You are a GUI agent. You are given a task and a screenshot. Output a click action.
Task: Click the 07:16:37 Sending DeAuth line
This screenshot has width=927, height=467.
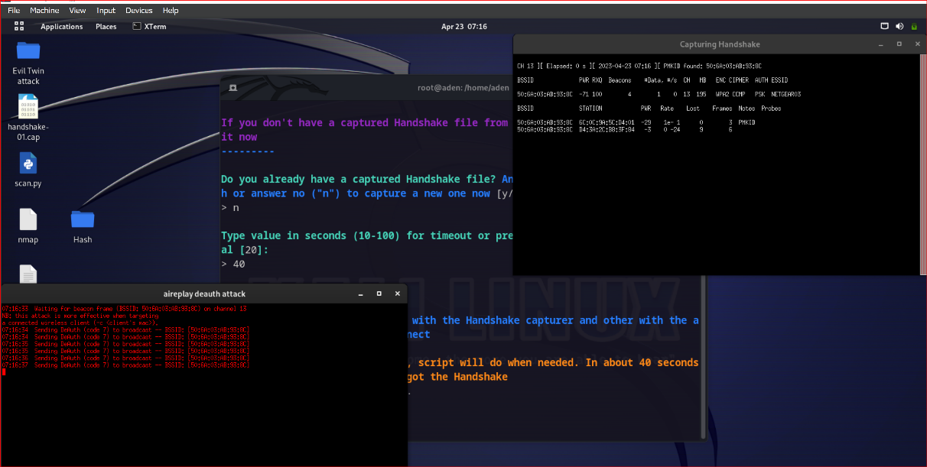click(x=125, y=365)
